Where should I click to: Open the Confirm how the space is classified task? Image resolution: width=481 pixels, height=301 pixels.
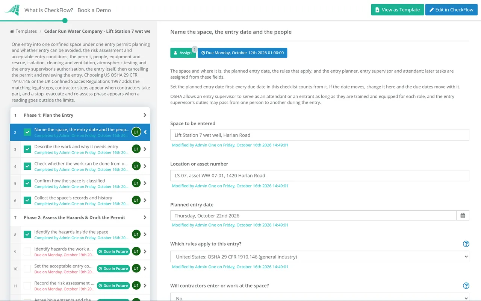click(x=70, y=181)
